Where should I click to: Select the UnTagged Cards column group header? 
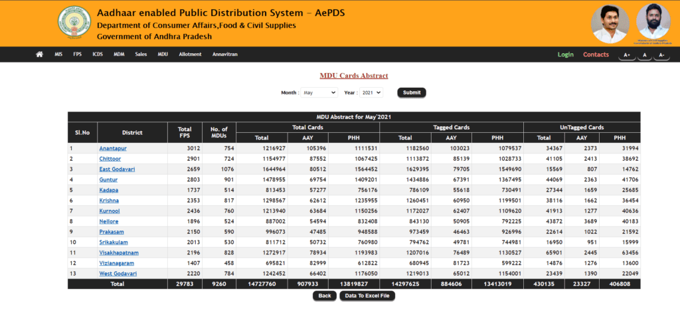pyautogui.click(x=582, y=128)
